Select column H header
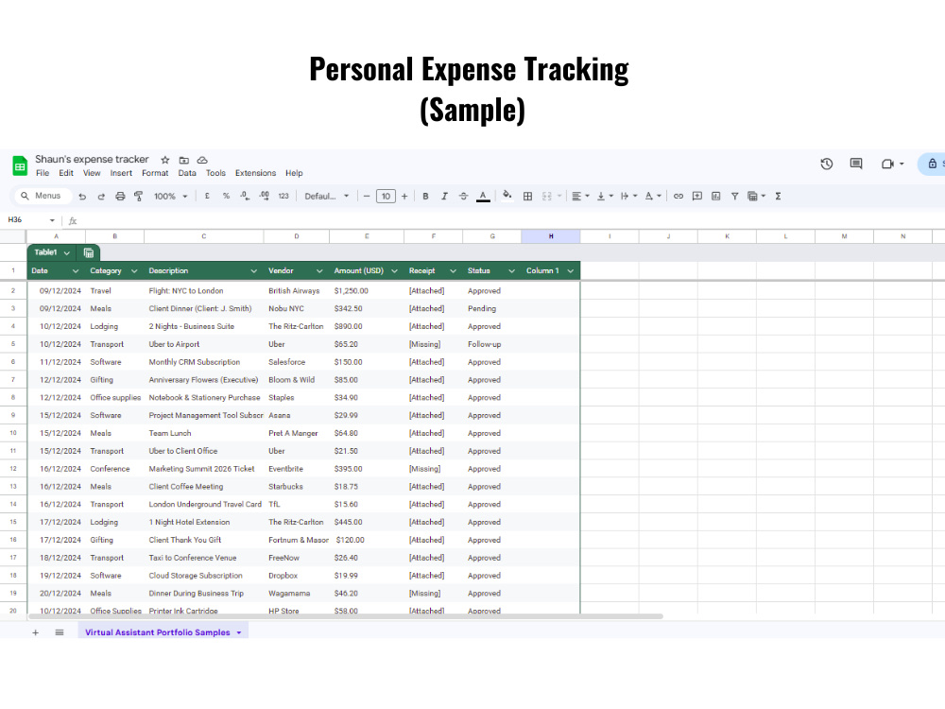Image resolution: width=945 pixels, height=709 pixels. (x=550, y=236)
